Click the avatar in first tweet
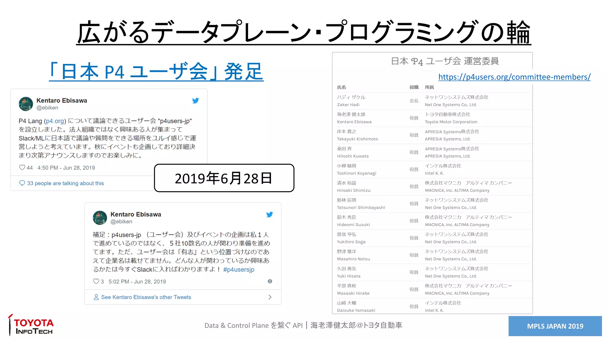This screenshot has height=341, width=607. 26,104
